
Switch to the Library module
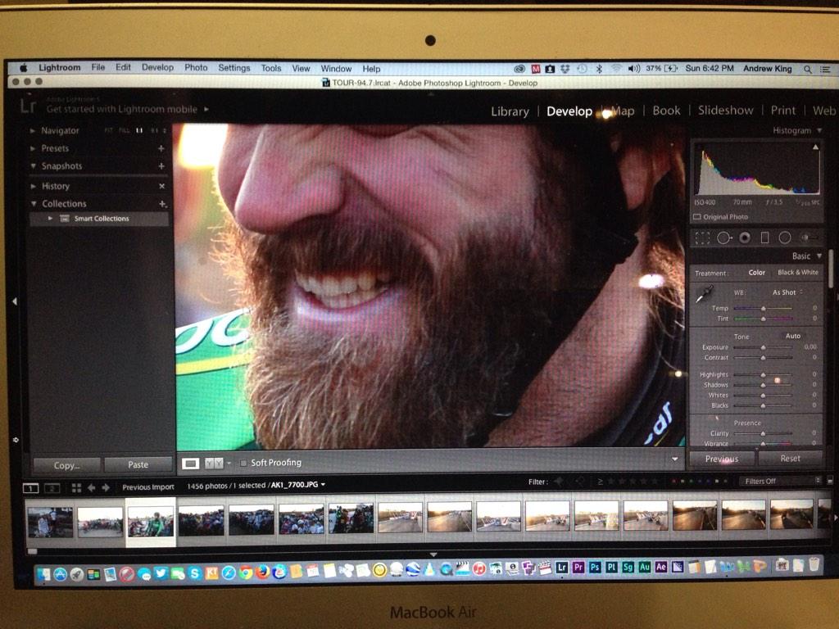click(510, 111)
